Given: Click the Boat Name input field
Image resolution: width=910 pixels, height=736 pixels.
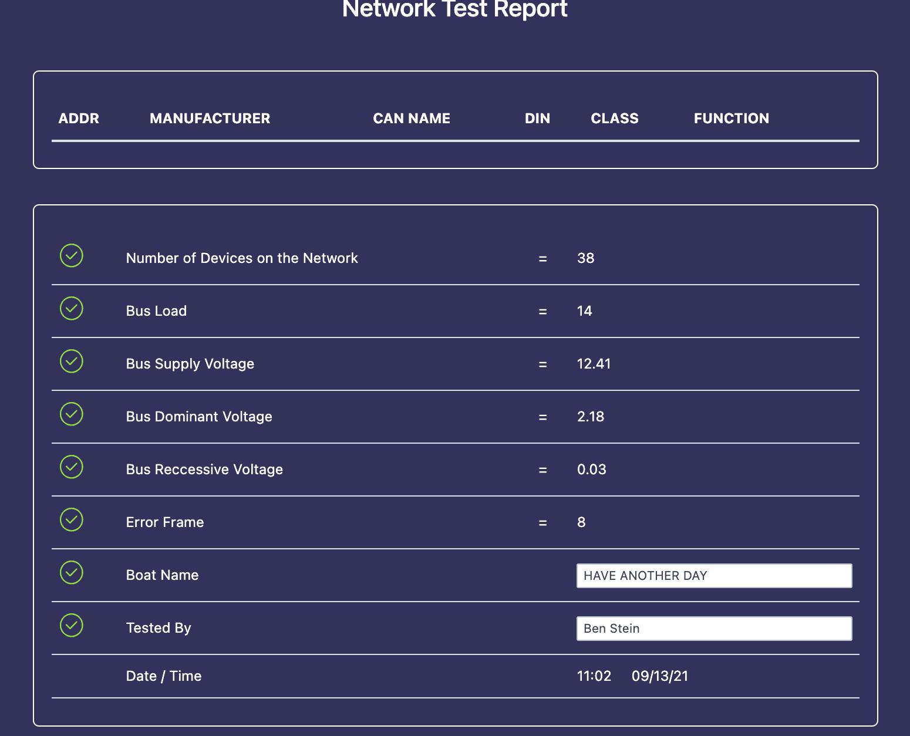Looking at the screenshot, I should pyautogui.click(x=714, y=576).
